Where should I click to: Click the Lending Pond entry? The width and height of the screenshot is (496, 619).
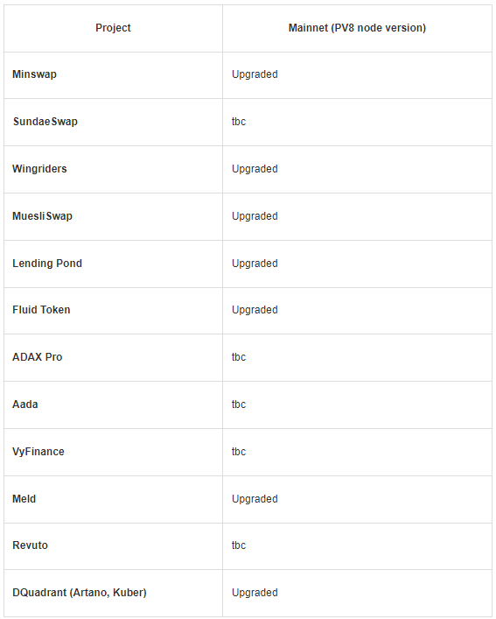[x=47, y=264]
